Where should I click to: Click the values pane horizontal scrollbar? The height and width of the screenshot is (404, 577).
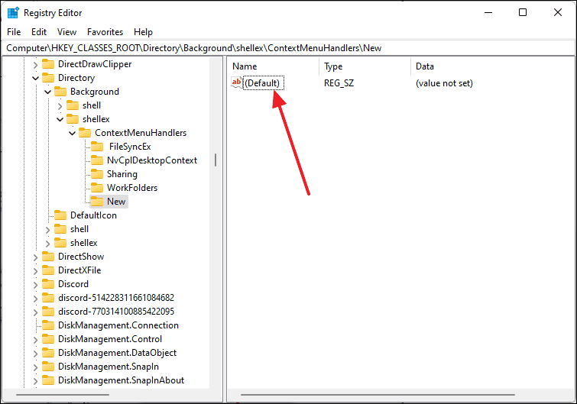point(378,395)
